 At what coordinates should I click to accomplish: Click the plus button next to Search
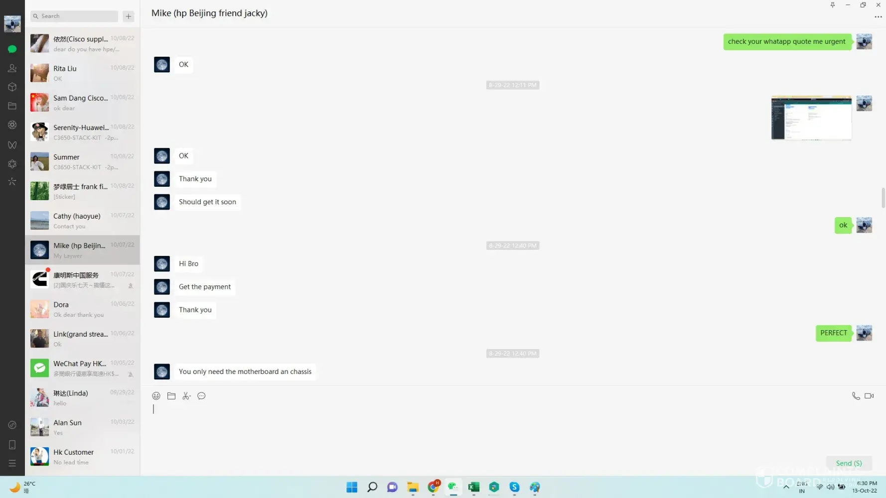point(129,16)
